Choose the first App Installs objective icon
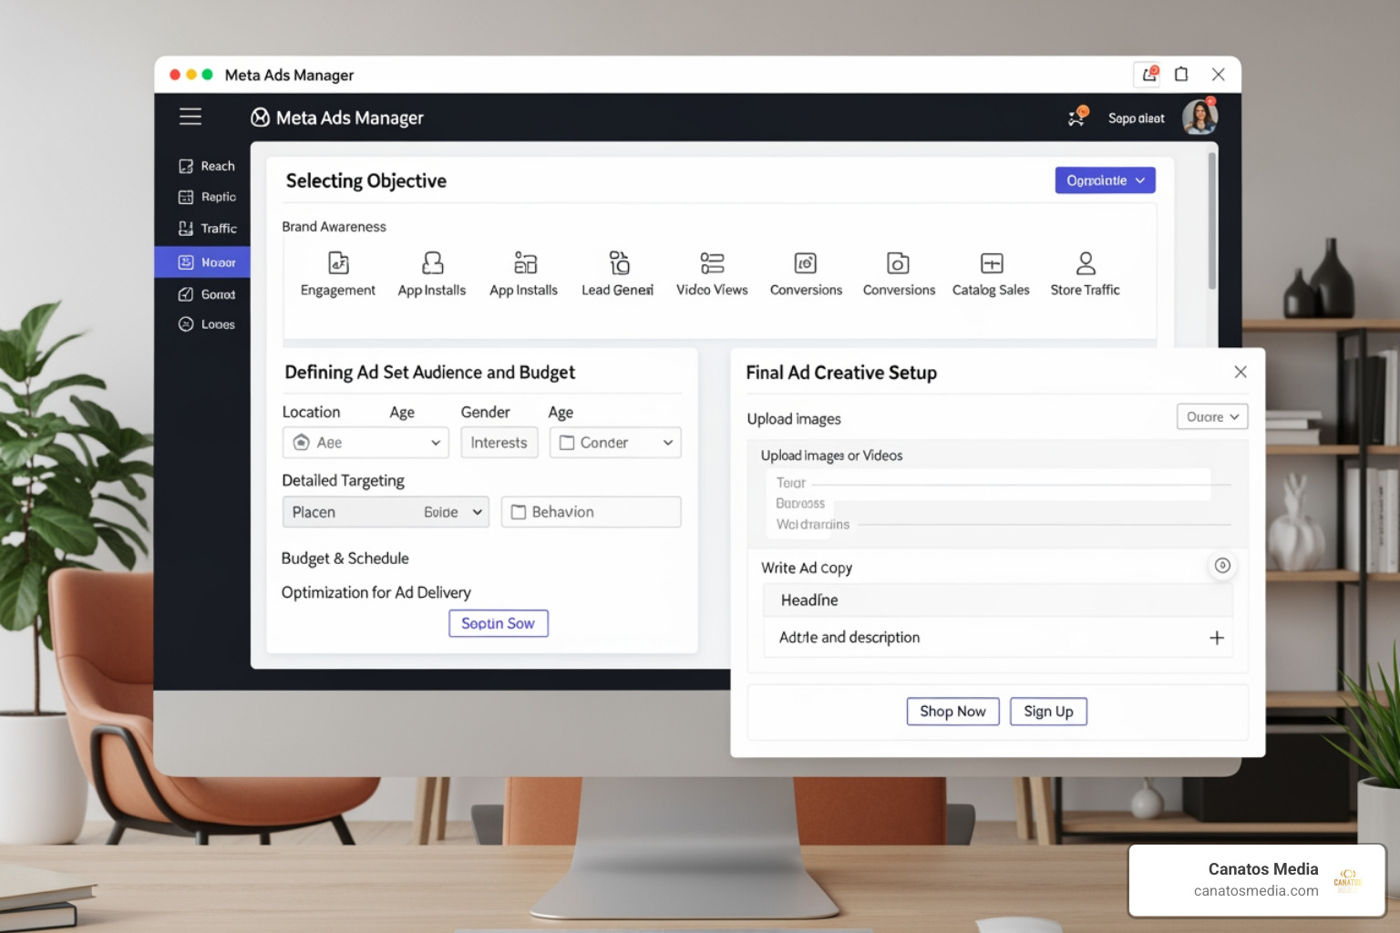The height and width of the screenshot is (933, 1400). pyautogui.click(x=432, y=263)
